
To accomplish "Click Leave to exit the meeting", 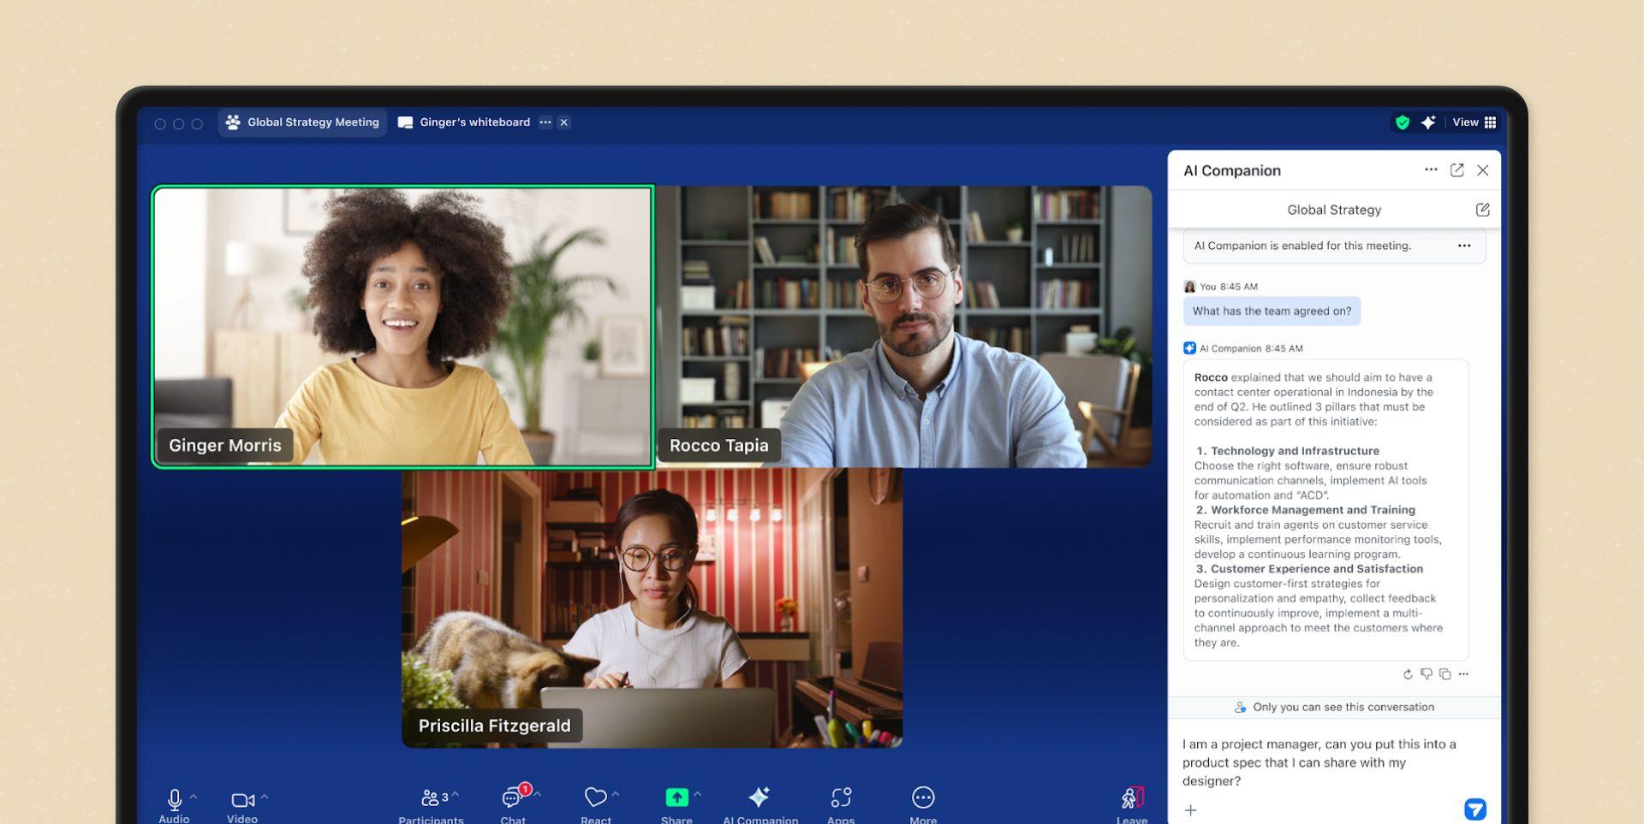I will pyautogui.click(x=1132, y=797).
